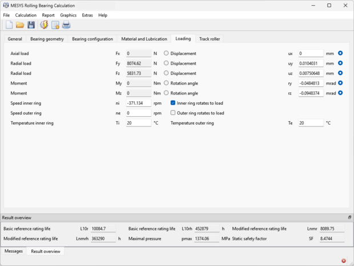Float the Result overview panel

tap(349, 217)
